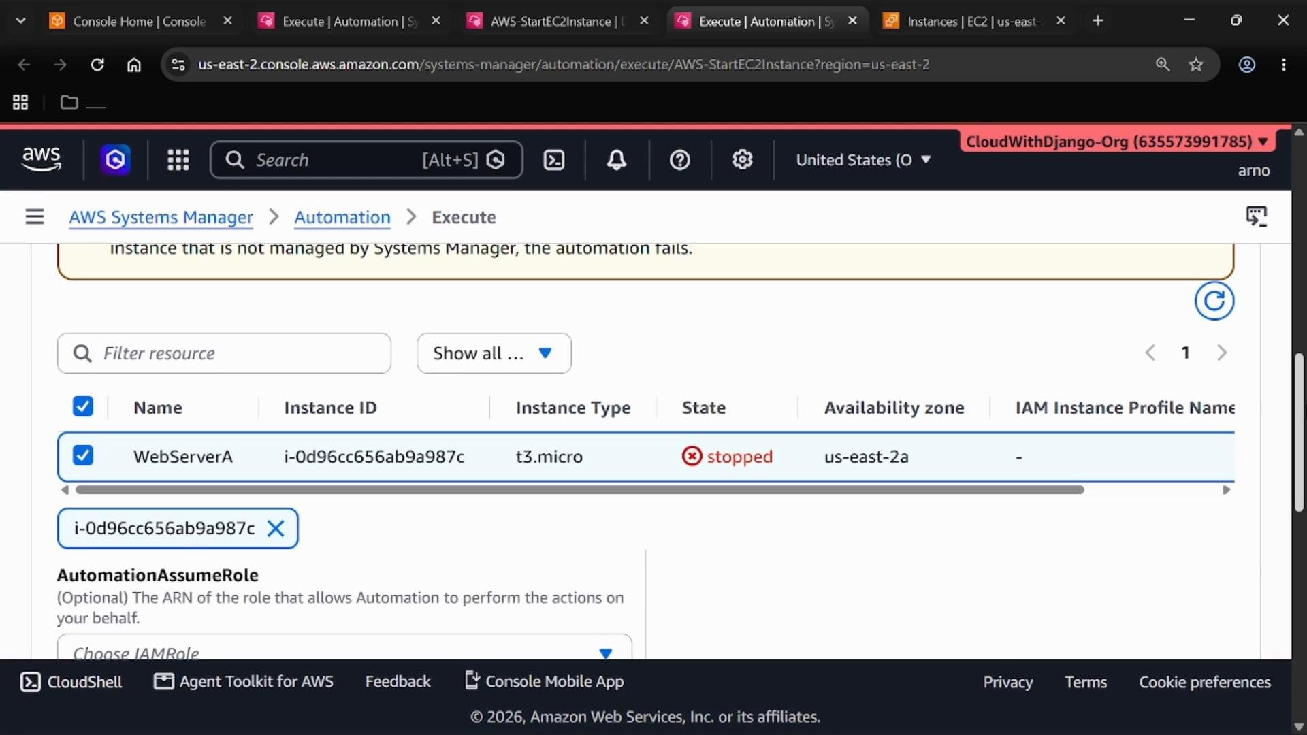Toggle the Systems Manager side navigation hamburger
Image resolution: width=1307 pixels, height=735 pixels.
35,217
